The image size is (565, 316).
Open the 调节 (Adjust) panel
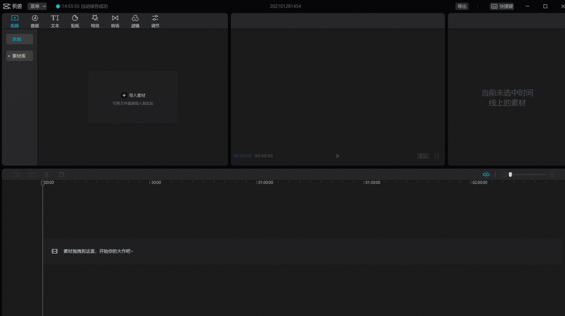pos(155,21)
